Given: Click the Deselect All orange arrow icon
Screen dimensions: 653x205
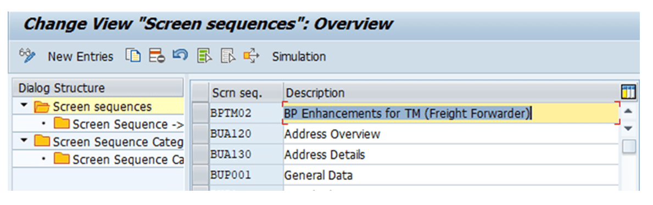Looking at the screenshot, I should point(252,56).
